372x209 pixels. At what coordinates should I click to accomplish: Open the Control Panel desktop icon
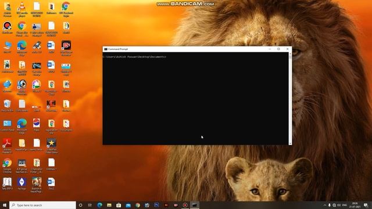click(x=7, y=125)
